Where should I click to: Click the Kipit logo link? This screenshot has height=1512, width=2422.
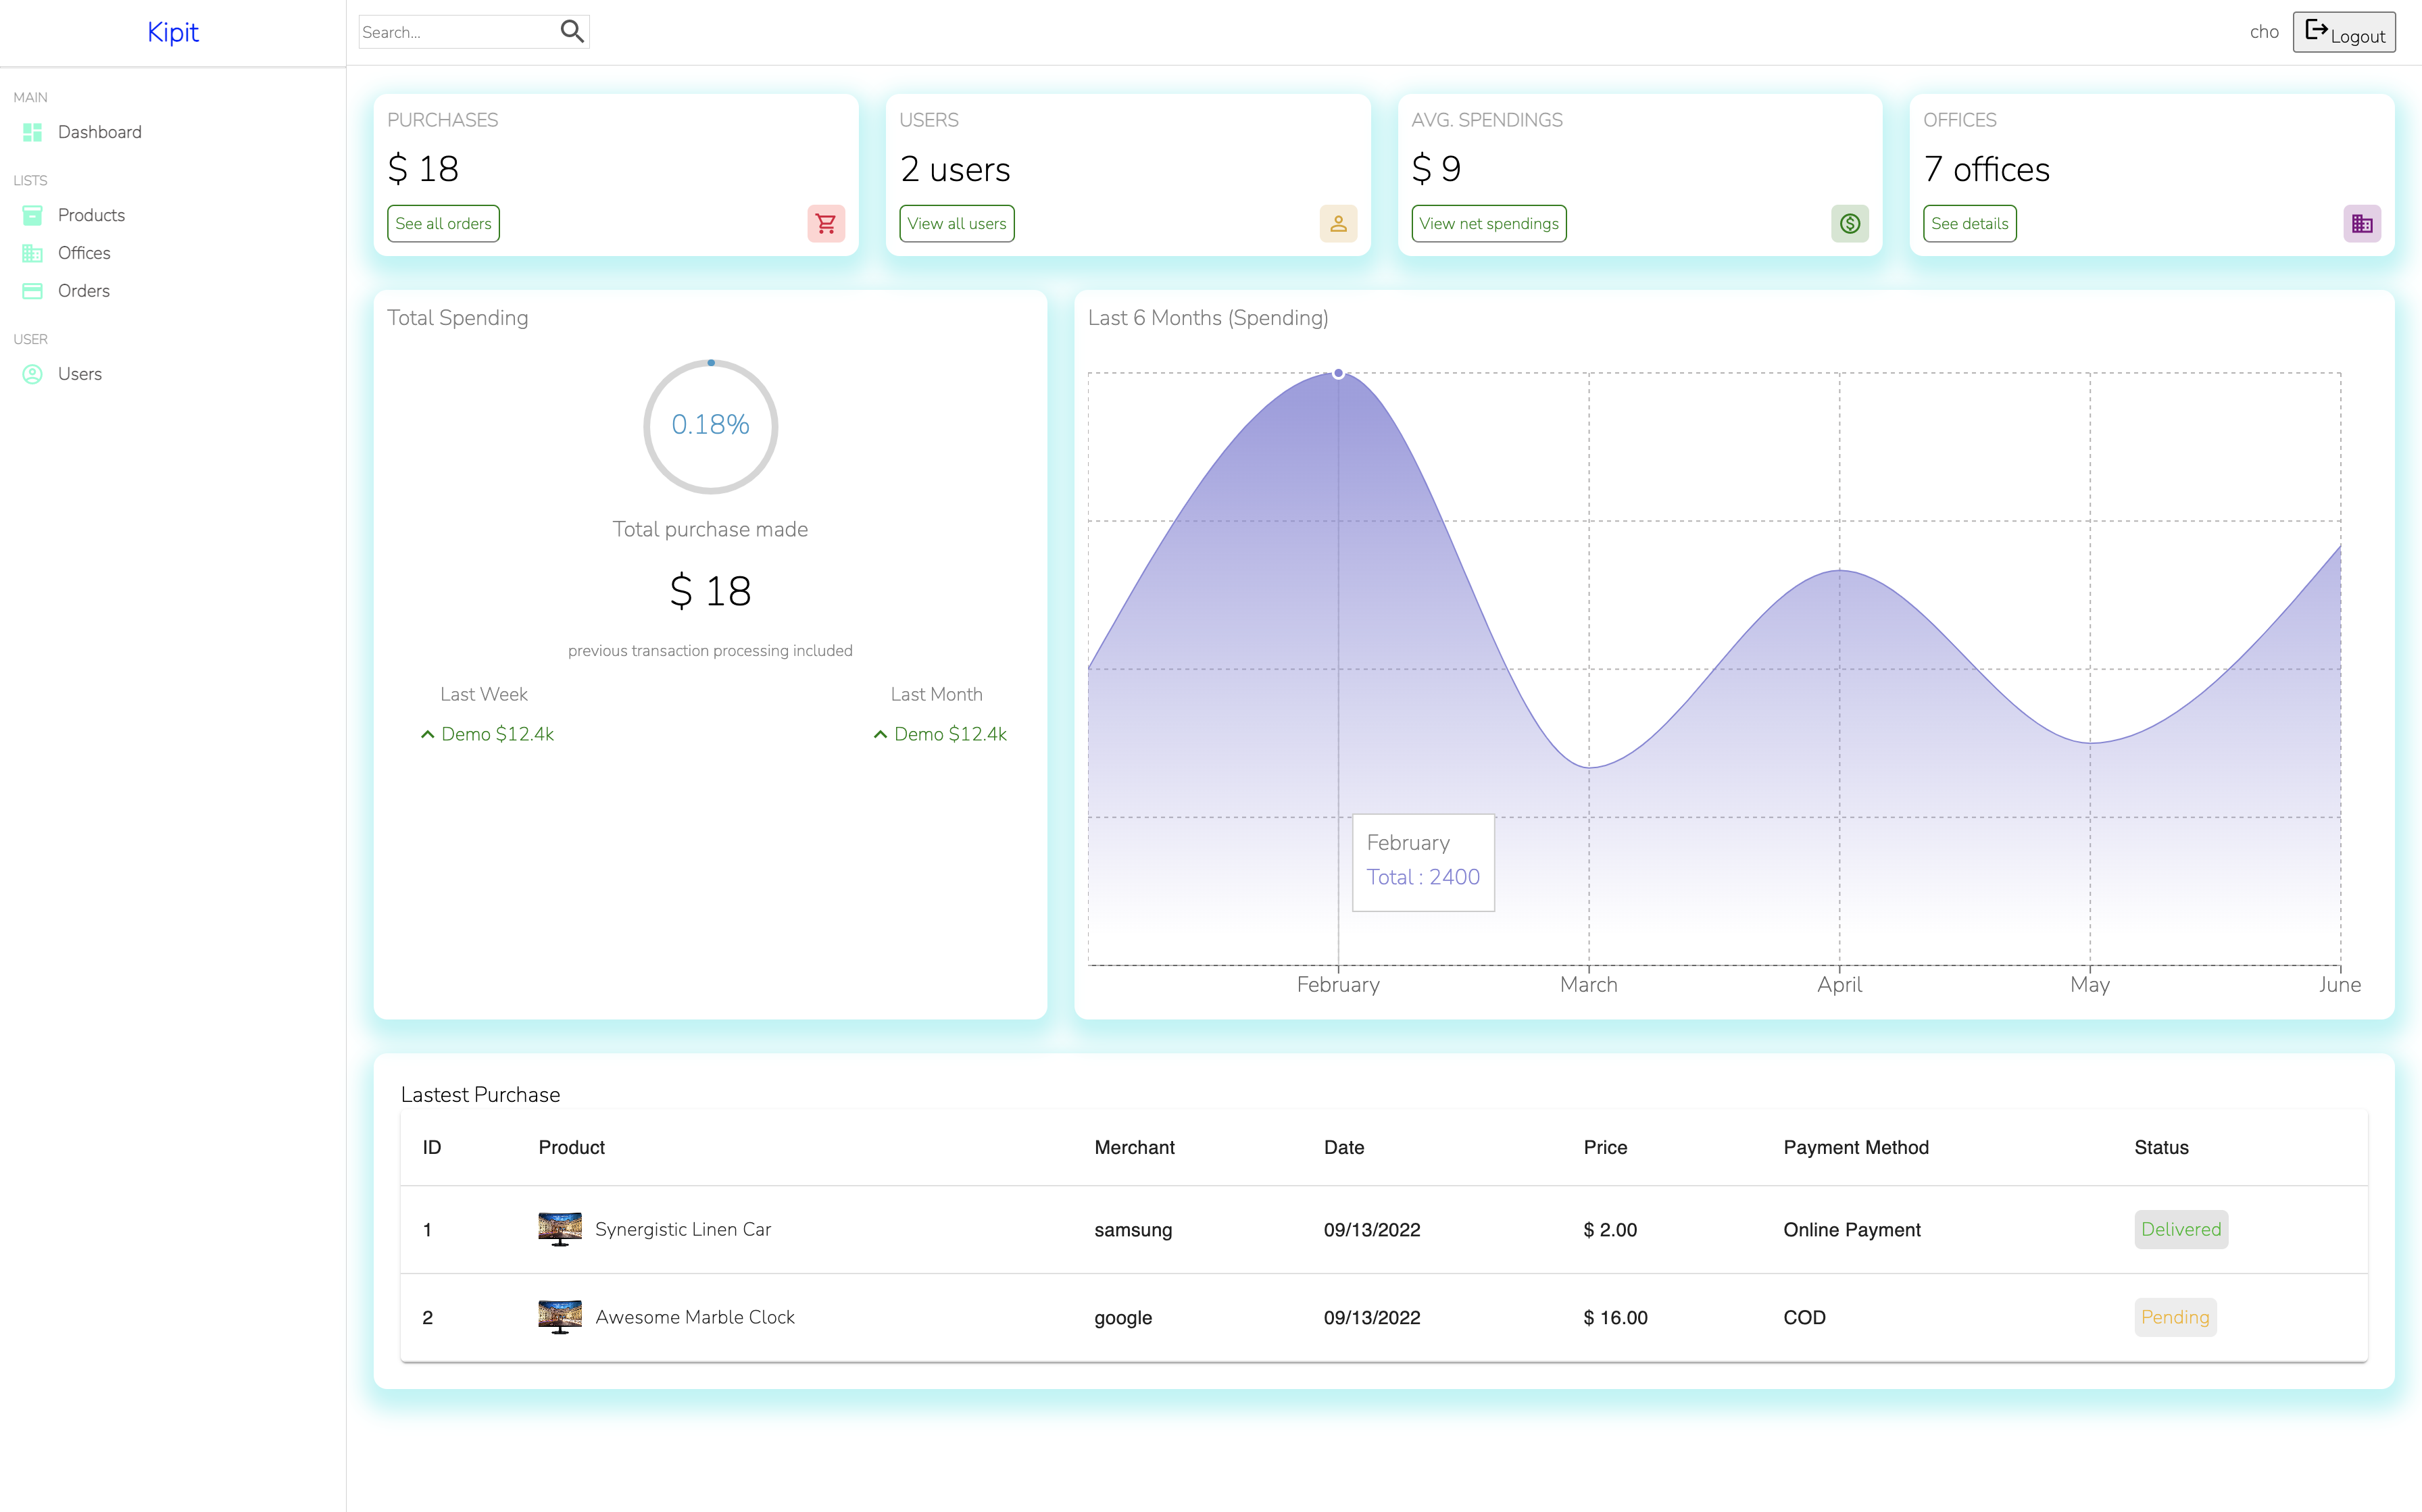pyautogui.click(x=173, y=32)
